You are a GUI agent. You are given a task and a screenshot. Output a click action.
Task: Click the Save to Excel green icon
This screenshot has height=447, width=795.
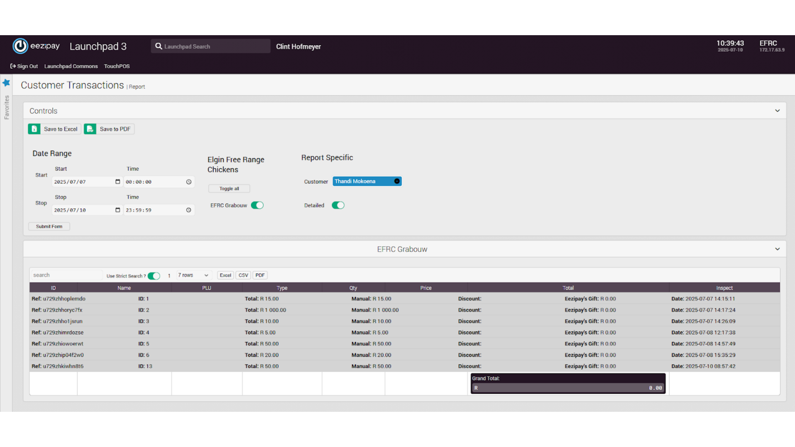(x=34, y=129)
